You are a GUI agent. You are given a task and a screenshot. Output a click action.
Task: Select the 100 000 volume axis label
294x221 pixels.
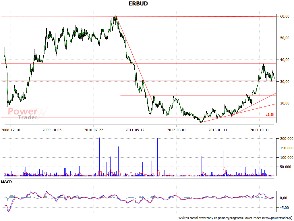point(287,157)
